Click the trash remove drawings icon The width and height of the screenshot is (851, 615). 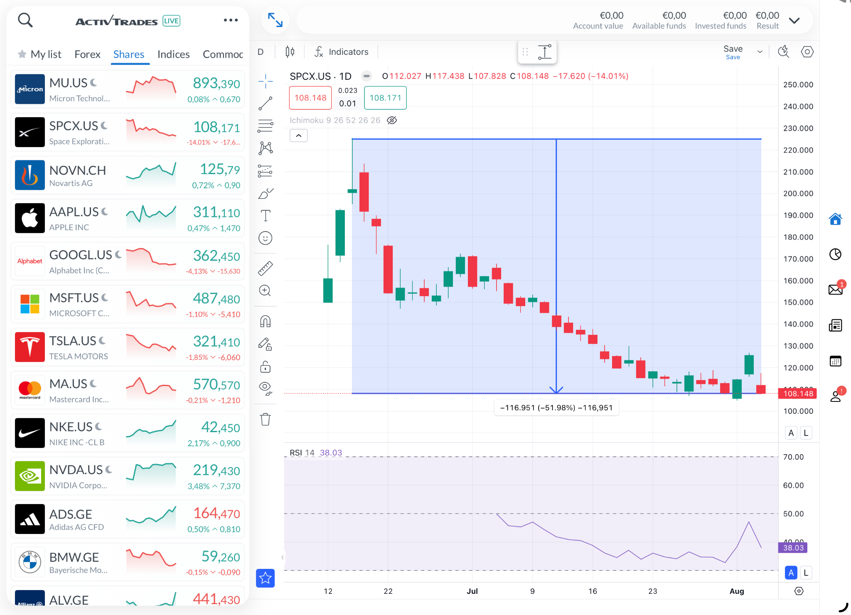coord(266,419)
